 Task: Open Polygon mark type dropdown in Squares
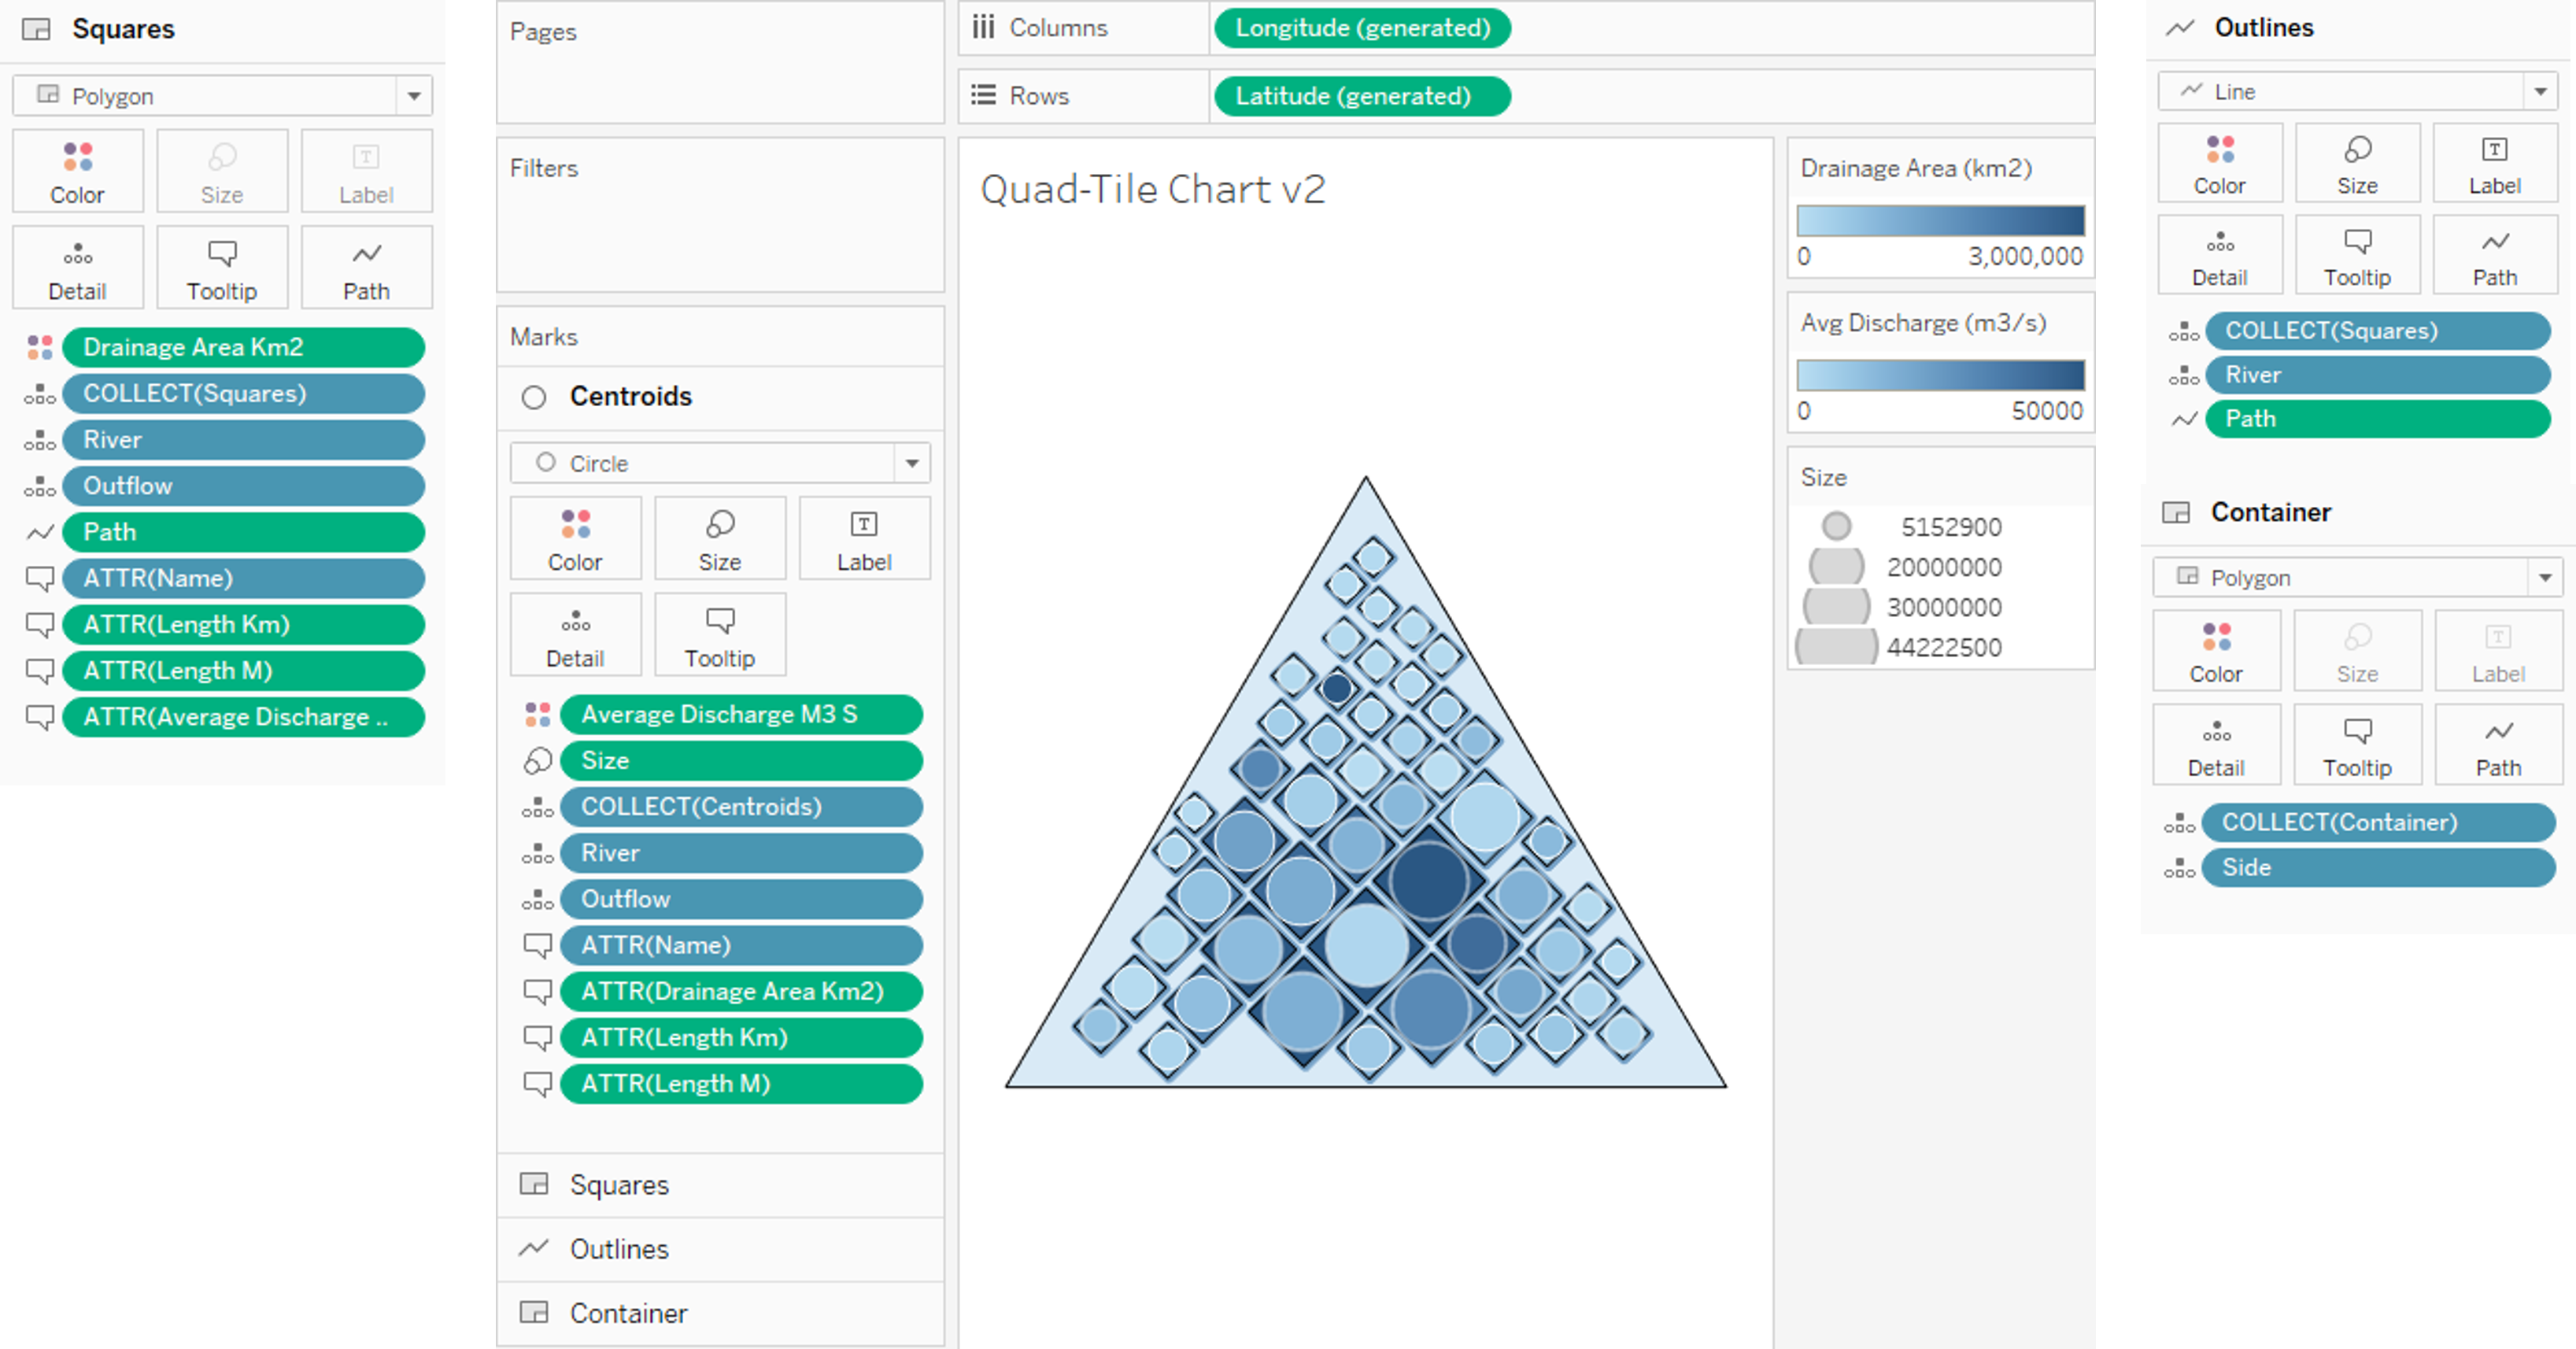pos(413,96)
